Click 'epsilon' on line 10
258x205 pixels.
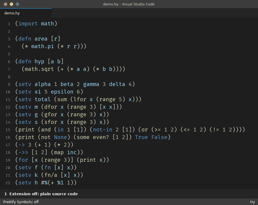tap(62, 92)
